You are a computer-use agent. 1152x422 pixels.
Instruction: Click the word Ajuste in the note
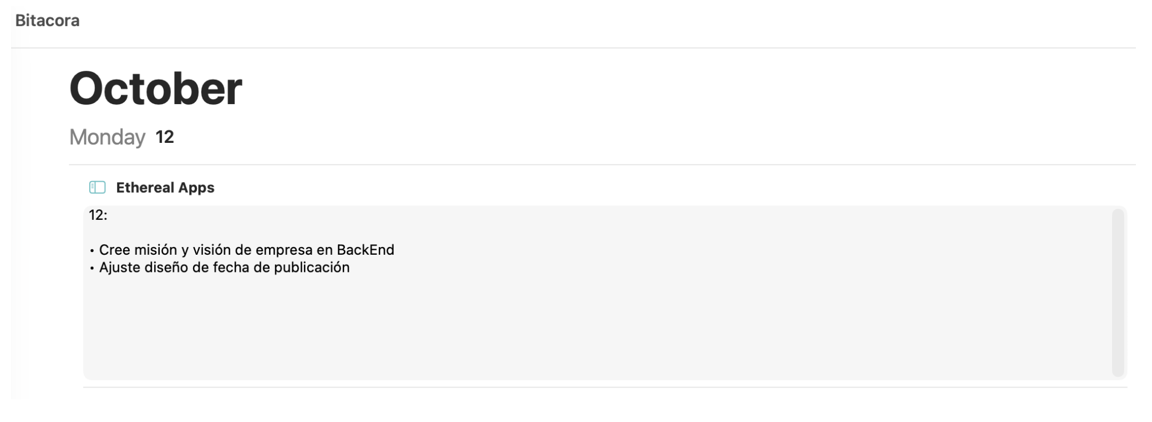120,268
